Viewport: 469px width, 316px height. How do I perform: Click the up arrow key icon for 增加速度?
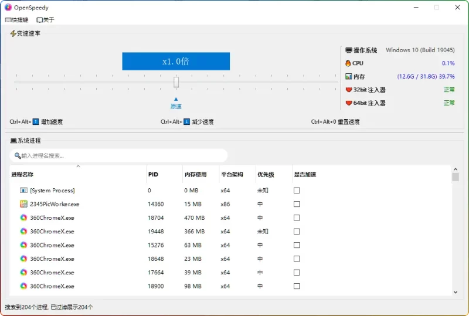pyautogui.click(x=36, y=122)
